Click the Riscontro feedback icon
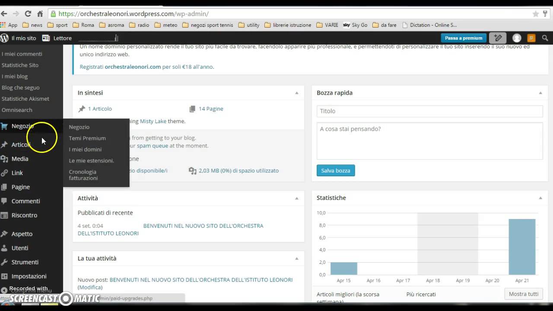Image resolution: width=553 pixels, height=311 pixels. pos(4,215)
